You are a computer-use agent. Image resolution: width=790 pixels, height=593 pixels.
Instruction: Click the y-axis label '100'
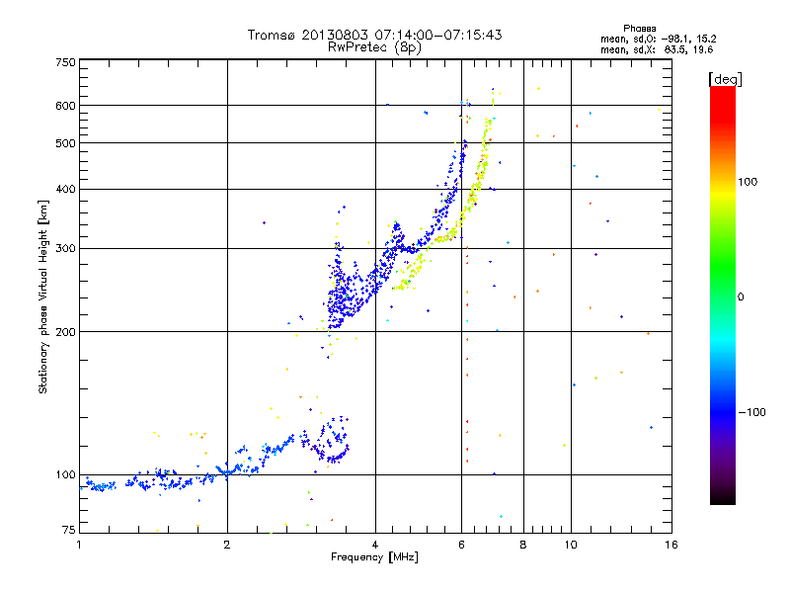(x=65, y=475)
